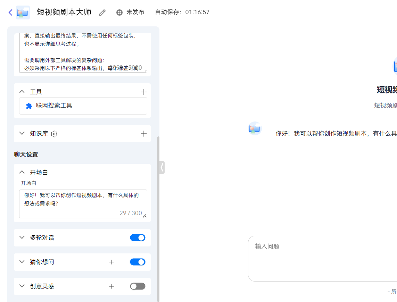Collapse the 开场白 section
This screenshot has height=302, width=397.
click(22, 172)
